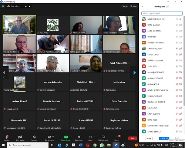Click the Find a participant search field

(162, 13)
